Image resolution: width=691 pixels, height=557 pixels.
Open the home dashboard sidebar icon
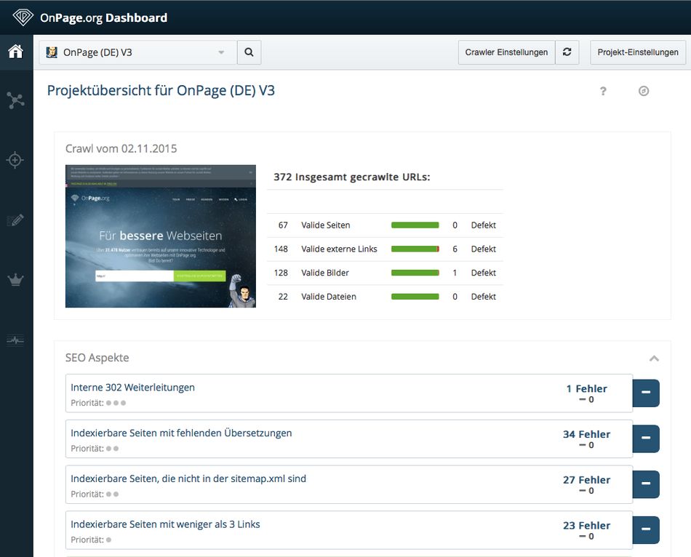(16, 52)
